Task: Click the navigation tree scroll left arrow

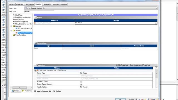Action: click(x=11, y=87)
